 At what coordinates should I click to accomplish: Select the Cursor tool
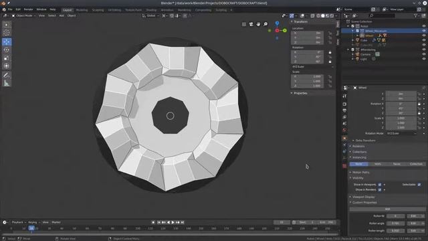[x=7, y=33]
